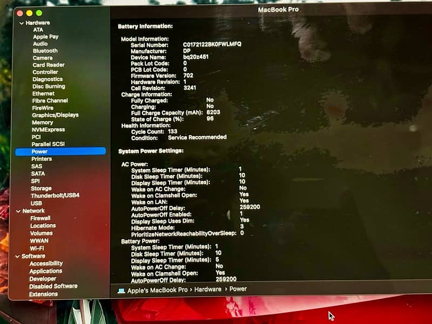Click the Network section header

(33, 211)
